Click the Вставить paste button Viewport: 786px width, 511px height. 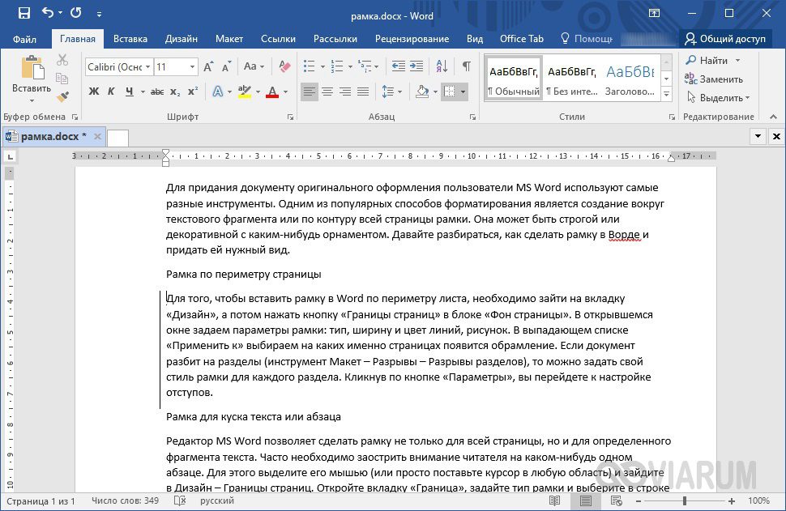click(32, 79)
